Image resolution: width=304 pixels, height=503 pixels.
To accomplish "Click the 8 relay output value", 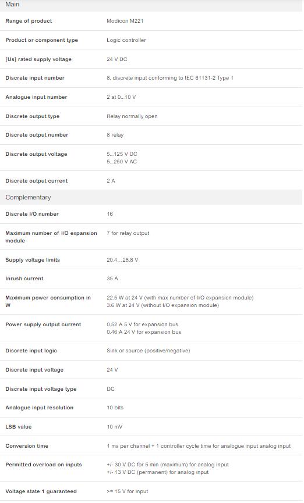I will click(x=115, y=135).
